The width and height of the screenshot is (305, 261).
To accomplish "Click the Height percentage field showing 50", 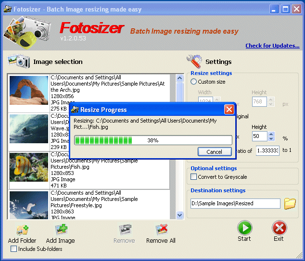I will coord(260,136).
